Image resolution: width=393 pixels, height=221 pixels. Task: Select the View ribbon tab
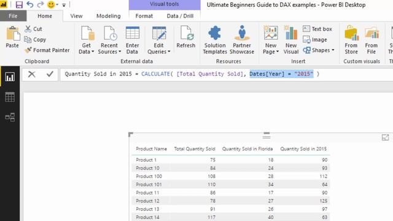[76, 16]
